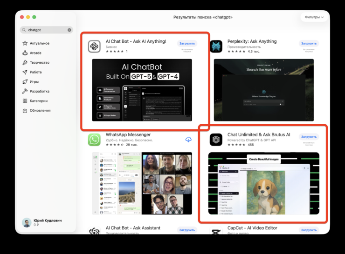
Task: Clear the search field with the X icon
Action: (x=69, y=30)
